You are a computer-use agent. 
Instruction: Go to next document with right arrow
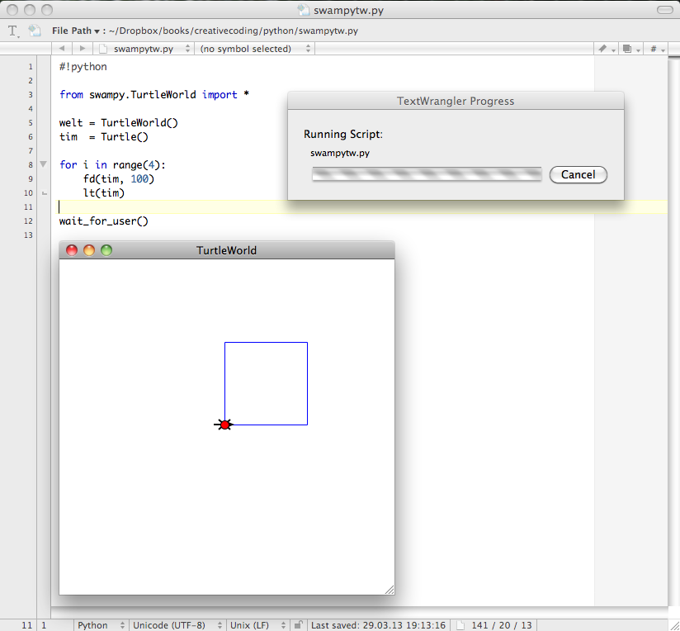point(83,49)
